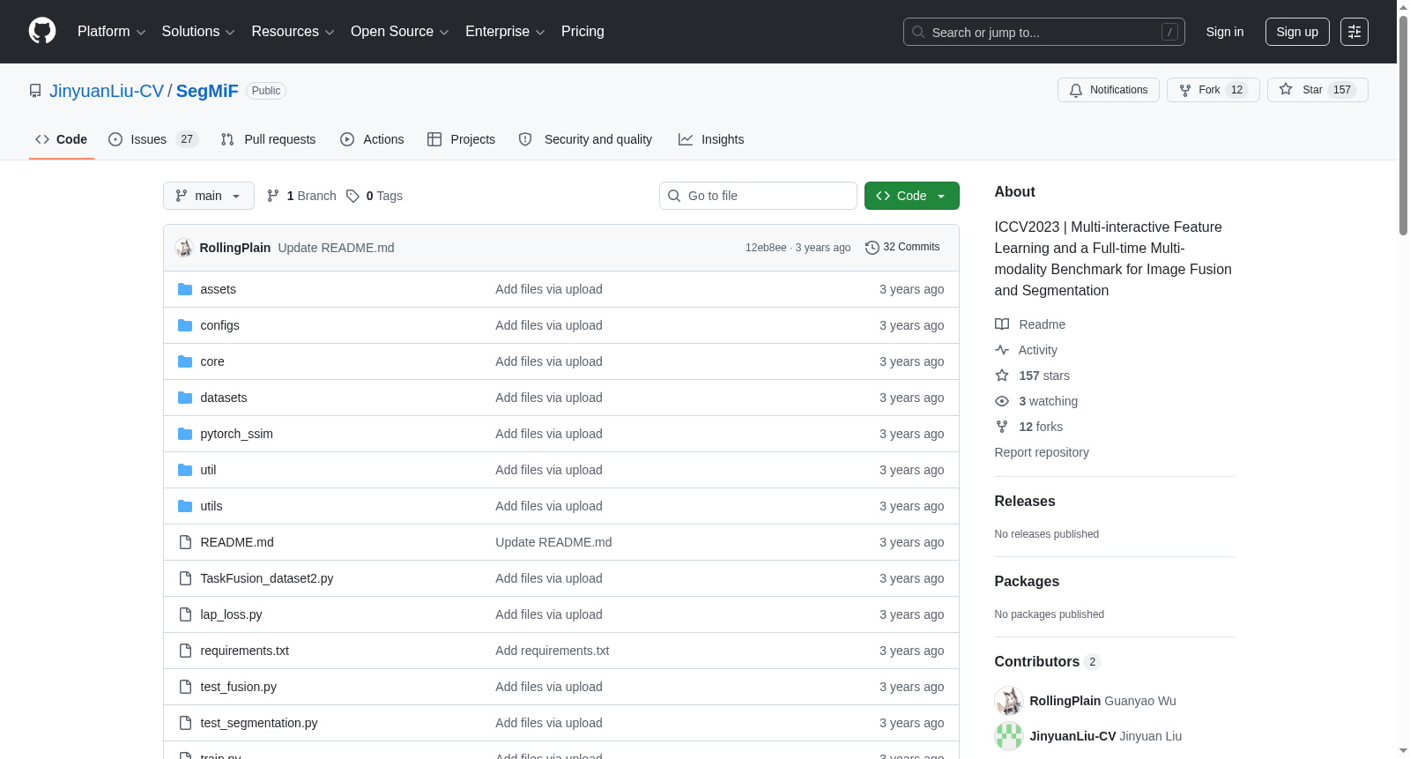Viewport: 1410px width, 759px height.
Task: Click the Sign in link
Action: tap(1225, 32)
